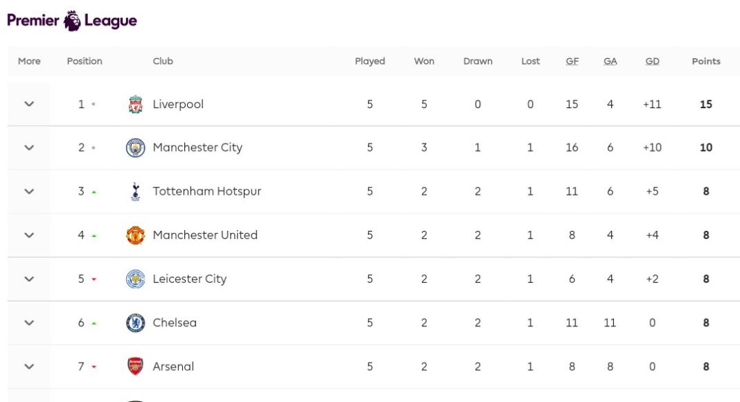
Task: Expand the Tottenham Hotspur row chevron
Action: click(29, 191)
